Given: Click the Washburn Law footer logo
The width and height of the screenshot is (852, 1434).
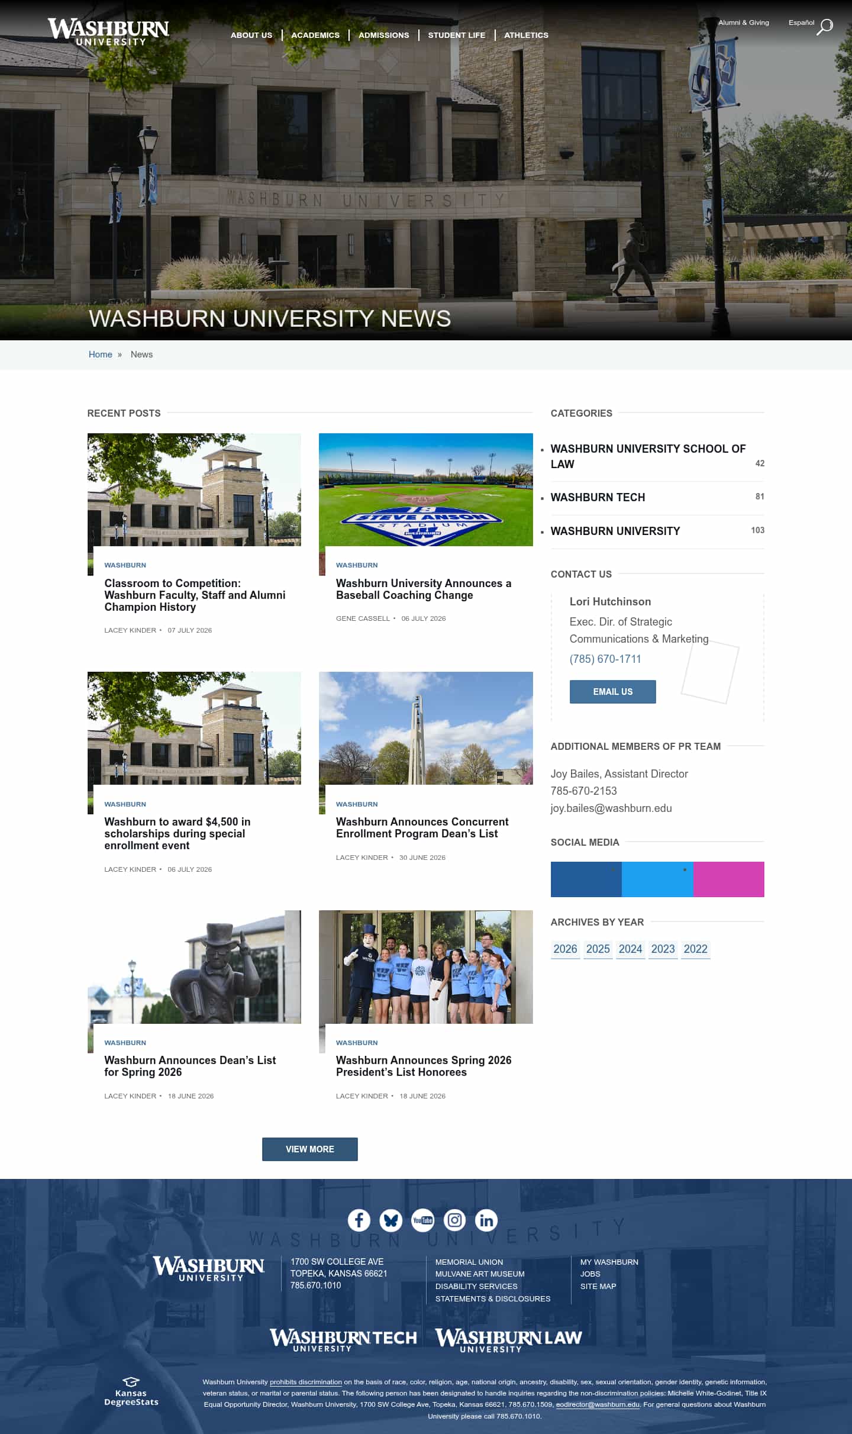Looking at the screenshot, I should [509, 1340].
